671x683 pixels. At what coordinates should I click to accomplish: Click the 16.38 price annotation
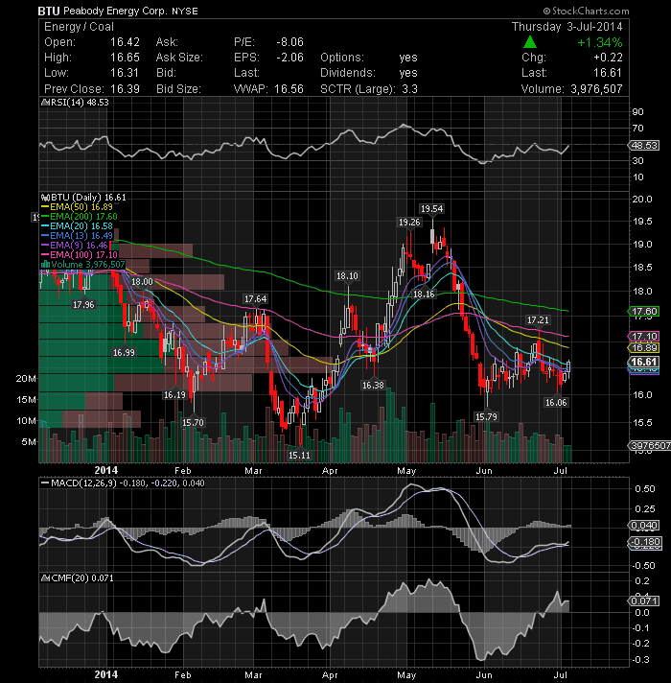(x=373, y=385)
